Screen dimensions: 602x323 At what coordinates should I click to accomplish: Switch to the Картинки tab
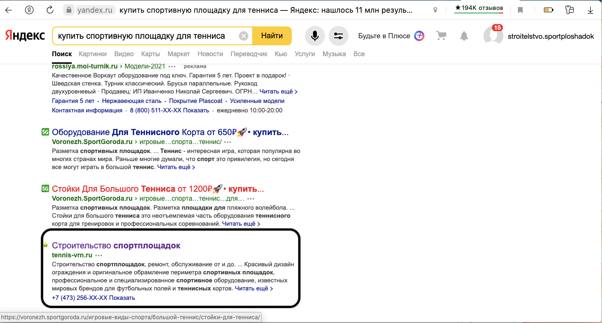pos(93,54)
